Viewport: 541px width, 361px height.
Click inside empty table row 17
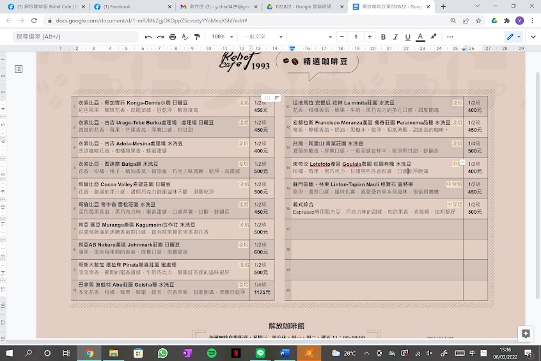click(377, 229)
